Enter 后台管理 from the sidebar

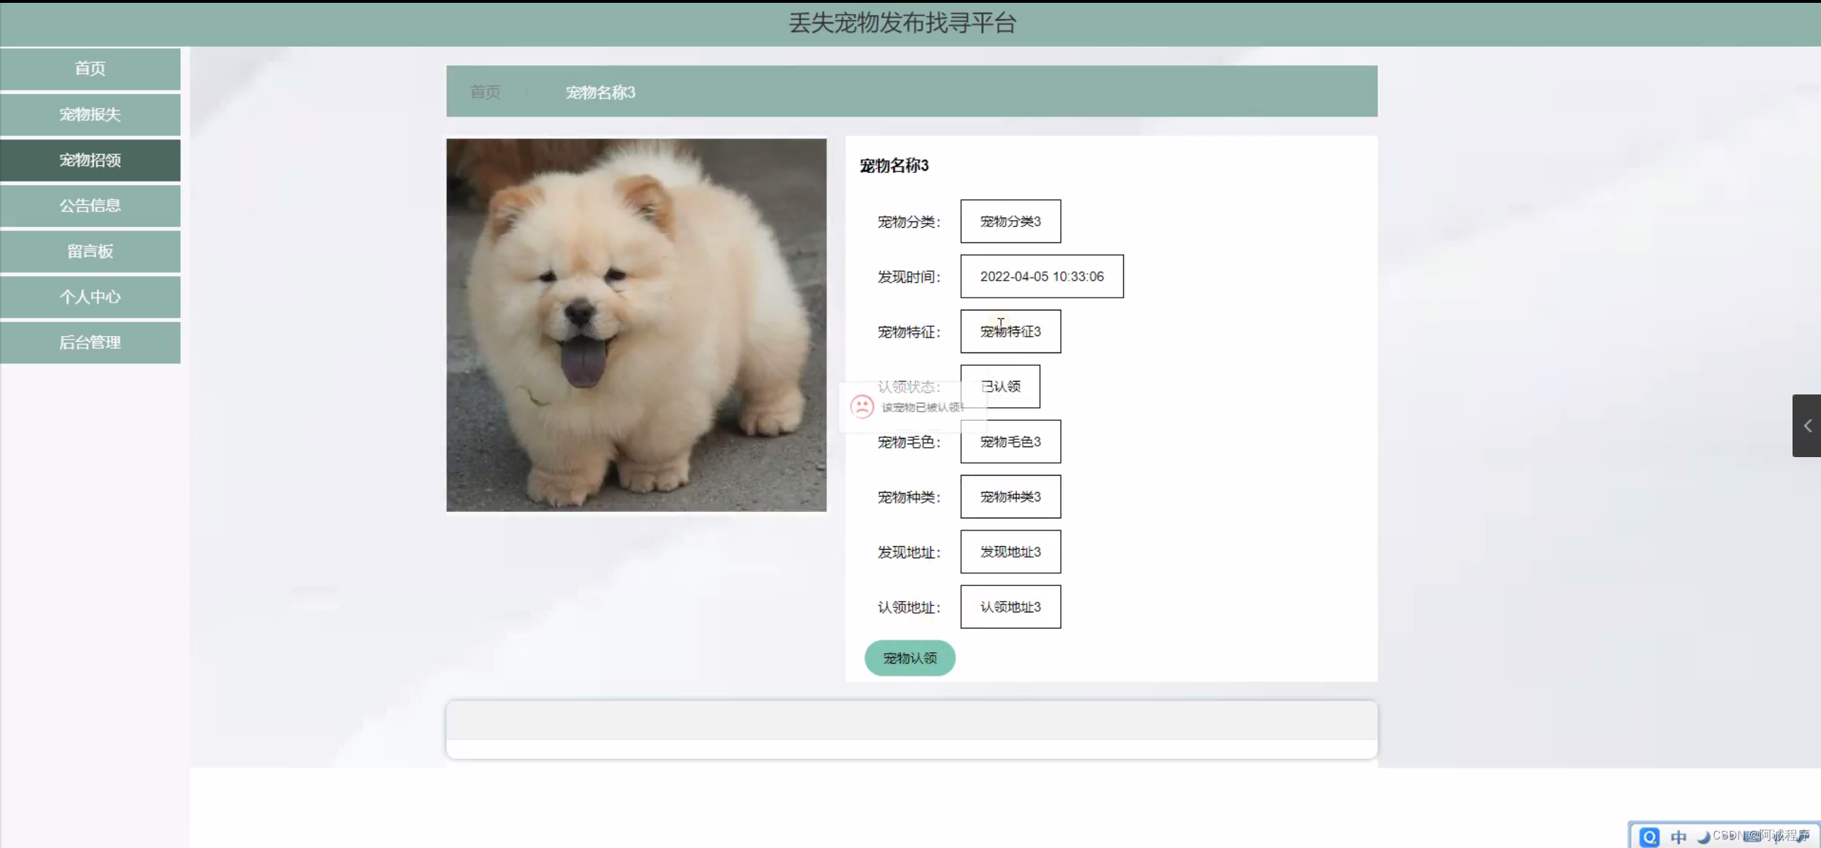tap(90, 342)
